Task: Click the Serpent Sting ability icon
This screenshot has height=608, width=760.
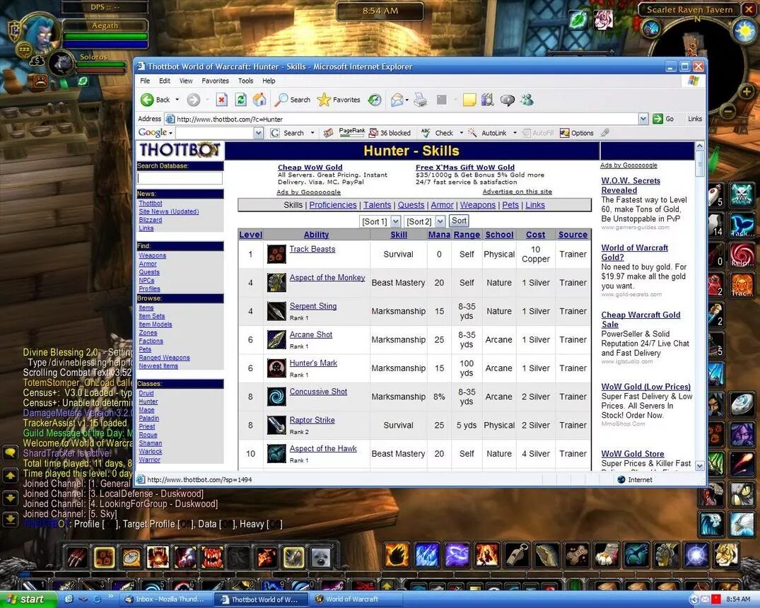Action: pyautogui.click(x=276, y=311)
